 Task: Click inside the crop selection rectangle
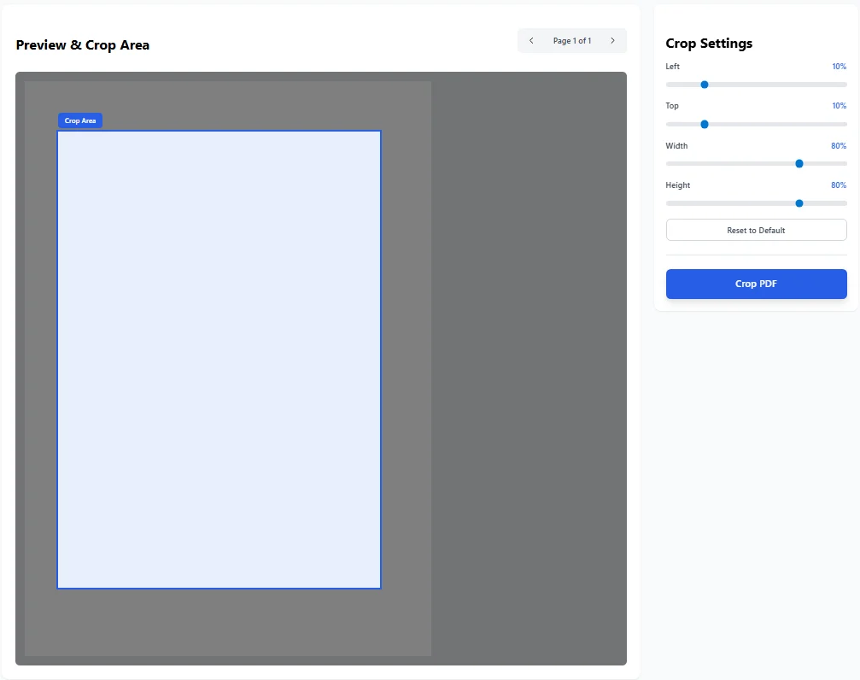[219, 359]
